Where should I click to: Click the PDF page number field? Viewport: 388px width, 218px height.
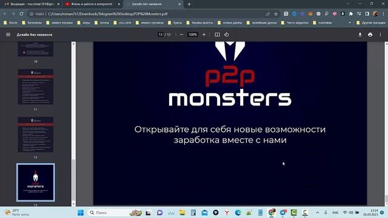[161, 35]
